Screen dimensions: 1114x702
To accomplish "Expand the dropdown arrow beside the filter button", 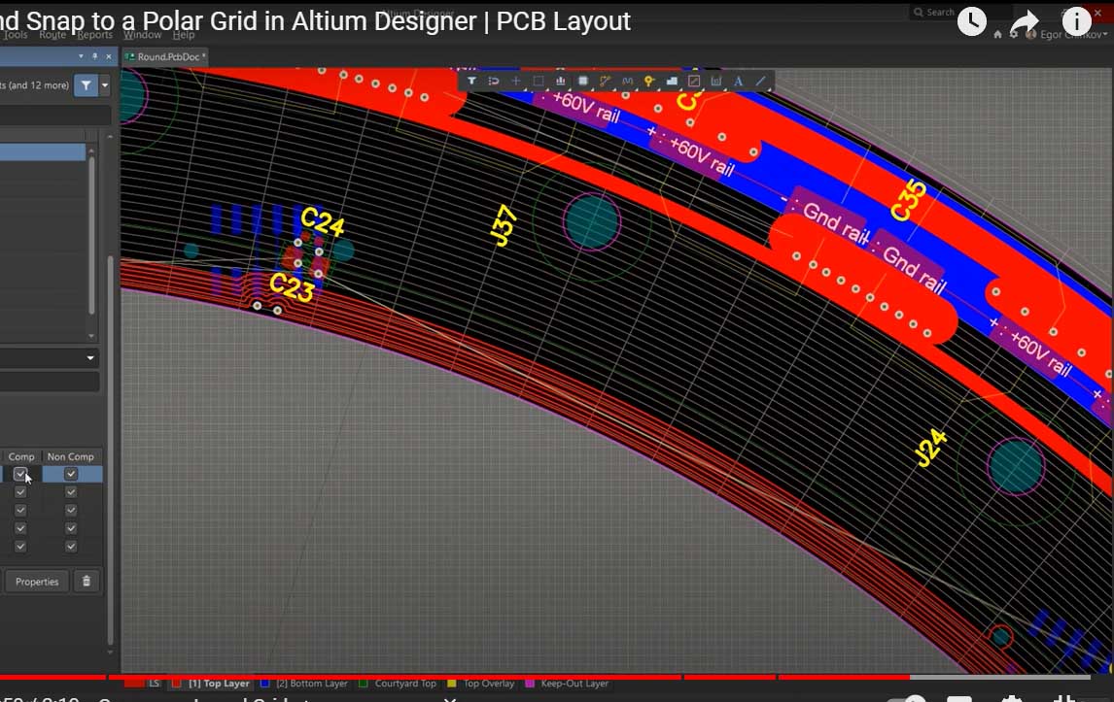I will pyautogui.click(x=105, y=85).
